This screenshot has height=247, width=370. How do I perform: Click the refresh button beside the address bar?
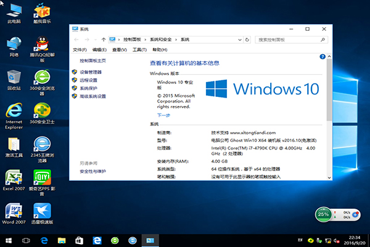(247, 40)
